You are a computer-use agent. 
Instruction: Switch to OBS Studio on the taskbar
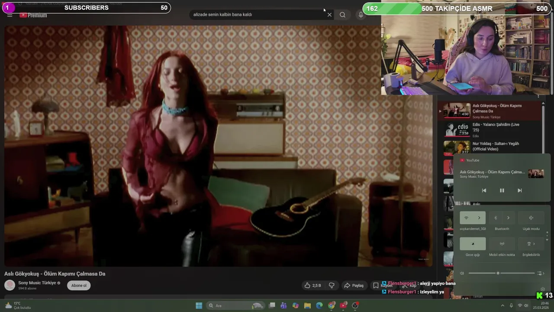pyautogui.click(x=355, y=305)
